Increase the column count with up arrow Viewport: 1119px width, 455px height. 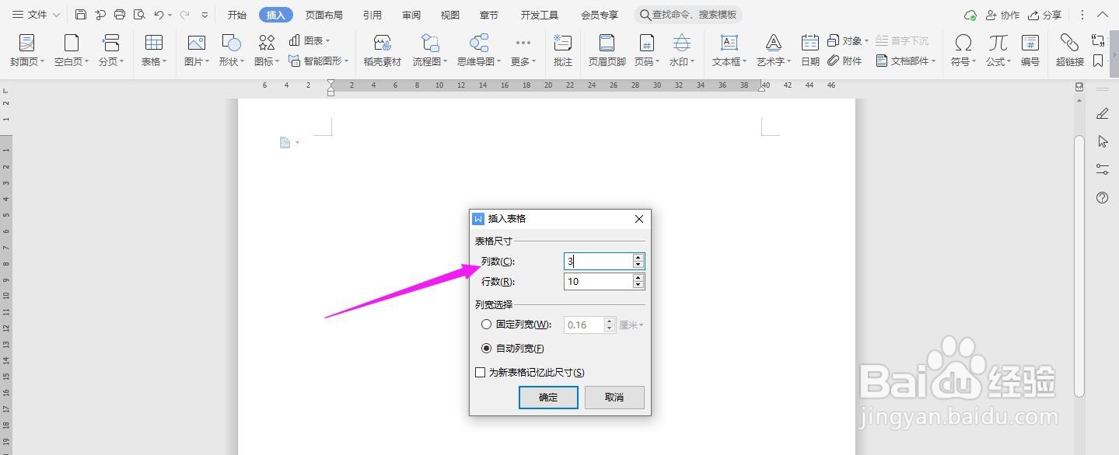tap(638, 257)
